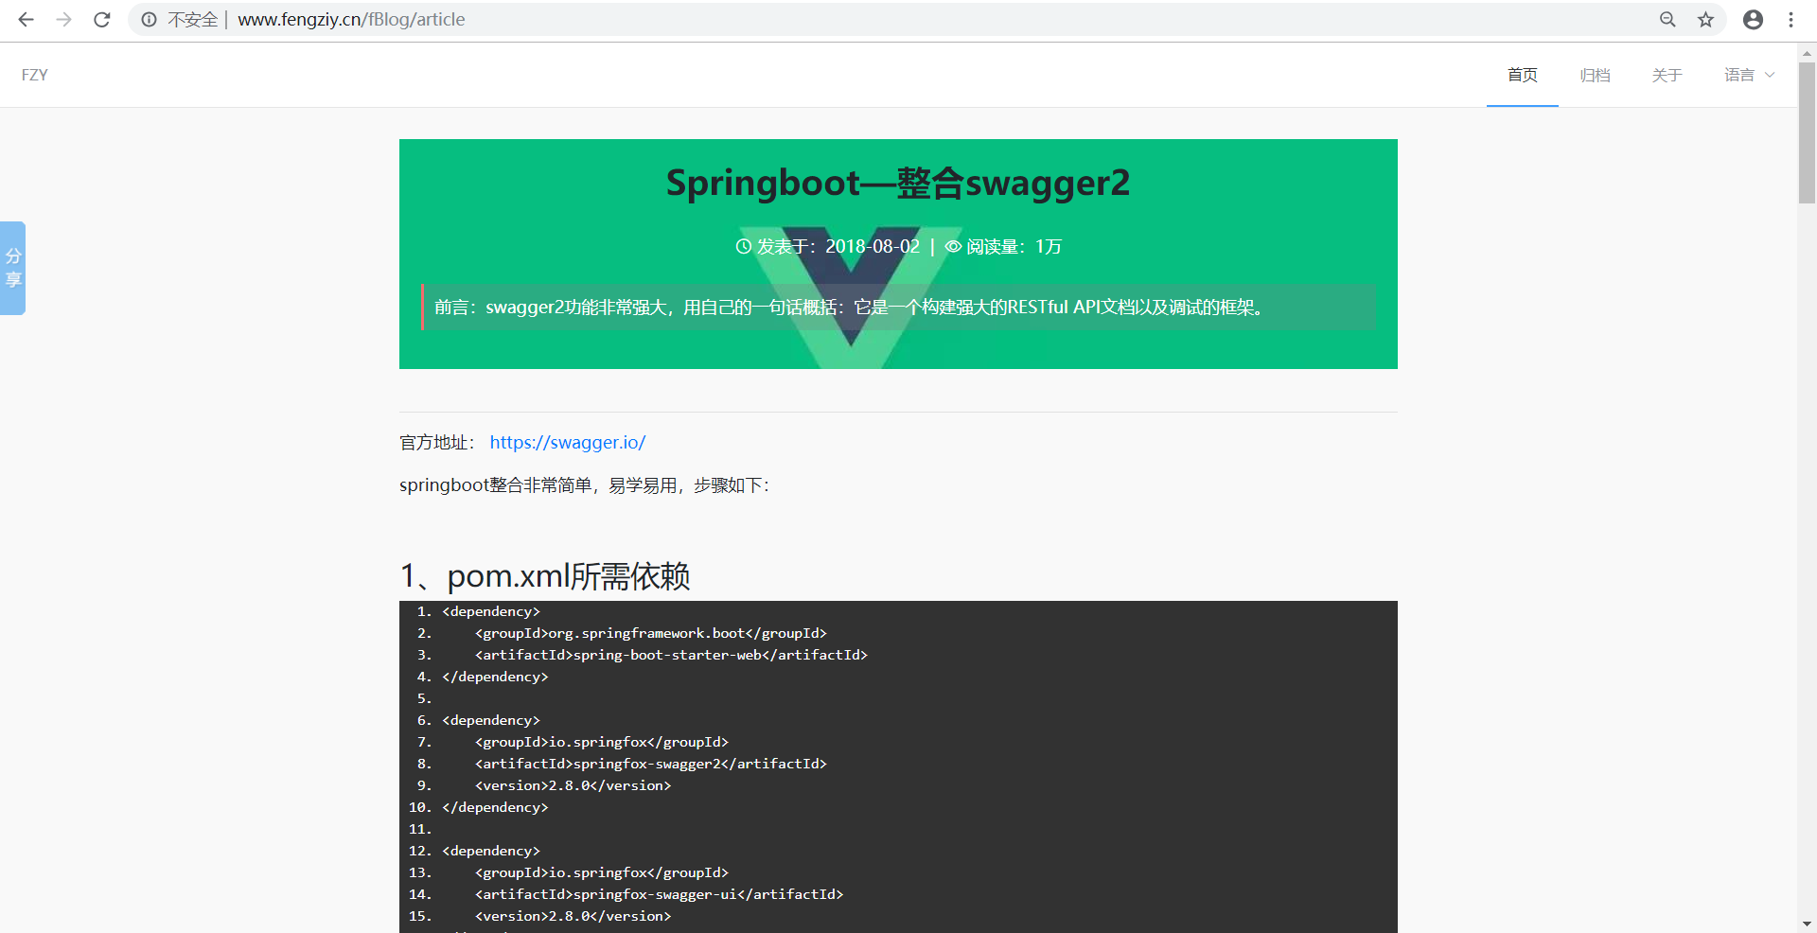The image size is (1817, 933).
Task: Click the 阅读量: 1万 view count text
Action: click(x=1014, y=246)
